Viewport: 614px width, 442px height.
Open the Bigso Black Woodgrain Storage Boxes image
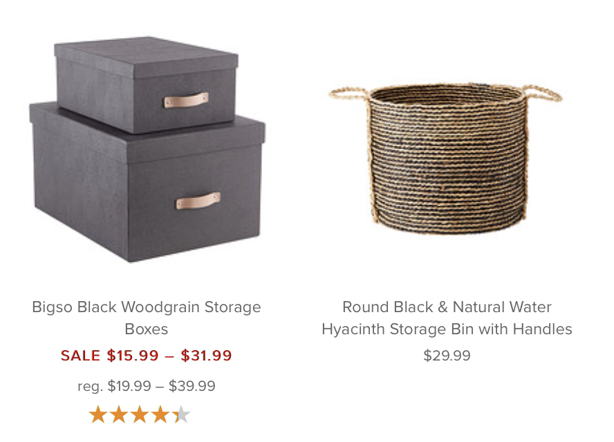pyautogui.click(x=147, y=149)
